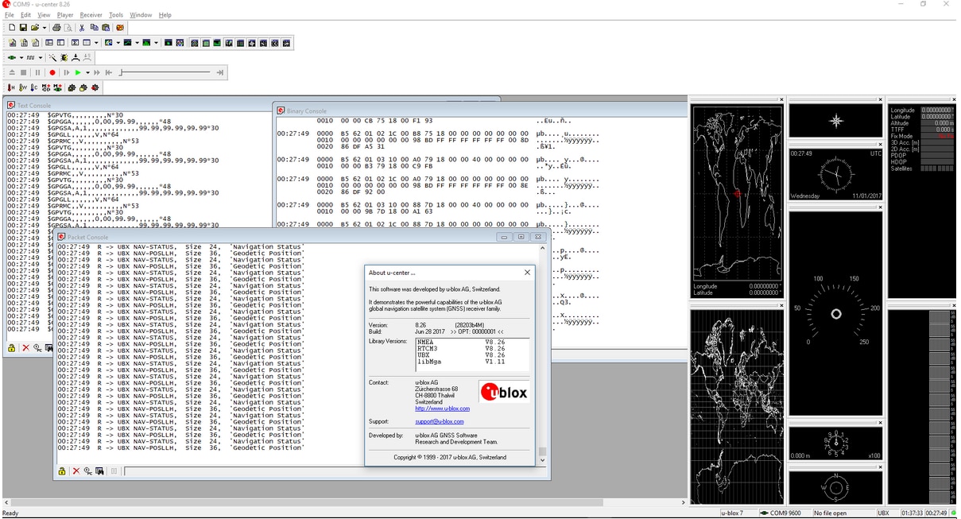The width and height of the screenshot is (961, 519).
Task: Click the Coldstart thermometer C icon
Action: tap(34, 87)
